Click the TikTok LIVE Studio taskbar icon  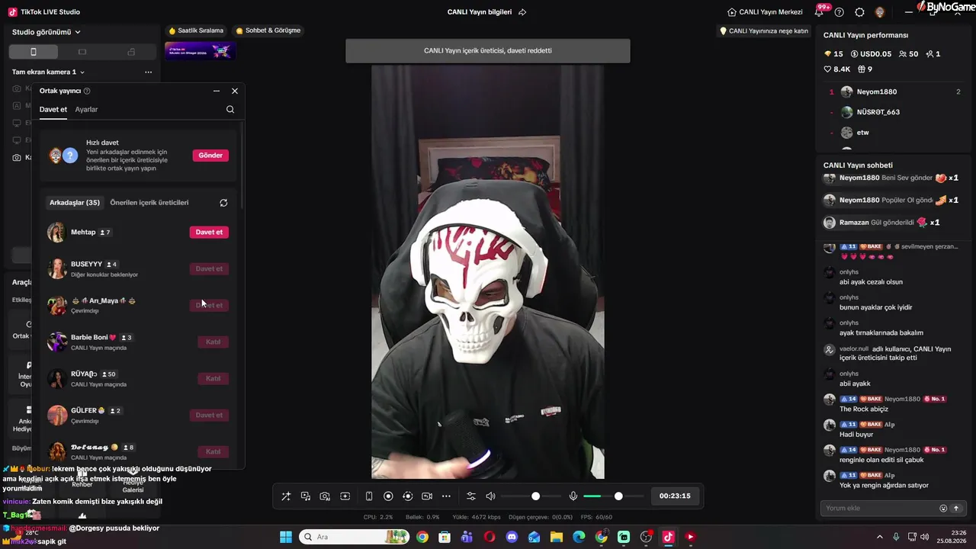pos(668,537)
